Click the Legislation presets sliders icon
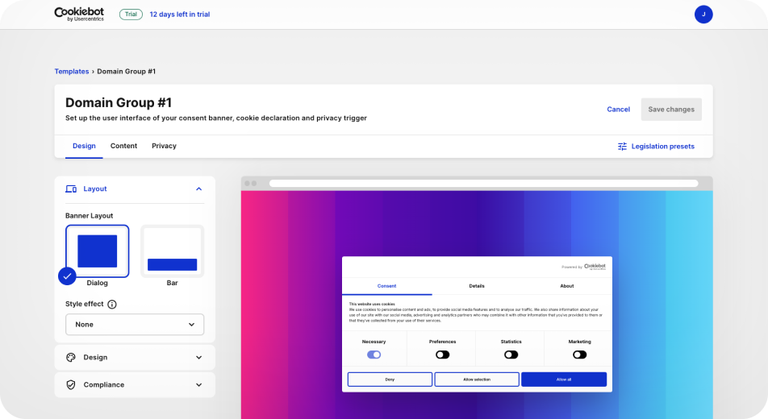The width and height of the screenshot is (768, 419). tap(622, 147)
